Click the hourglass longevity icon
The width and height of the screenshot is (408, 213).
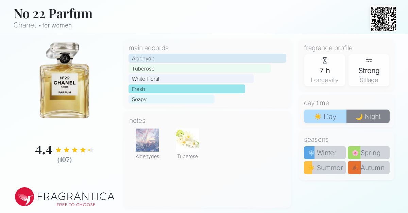[325, 61]
